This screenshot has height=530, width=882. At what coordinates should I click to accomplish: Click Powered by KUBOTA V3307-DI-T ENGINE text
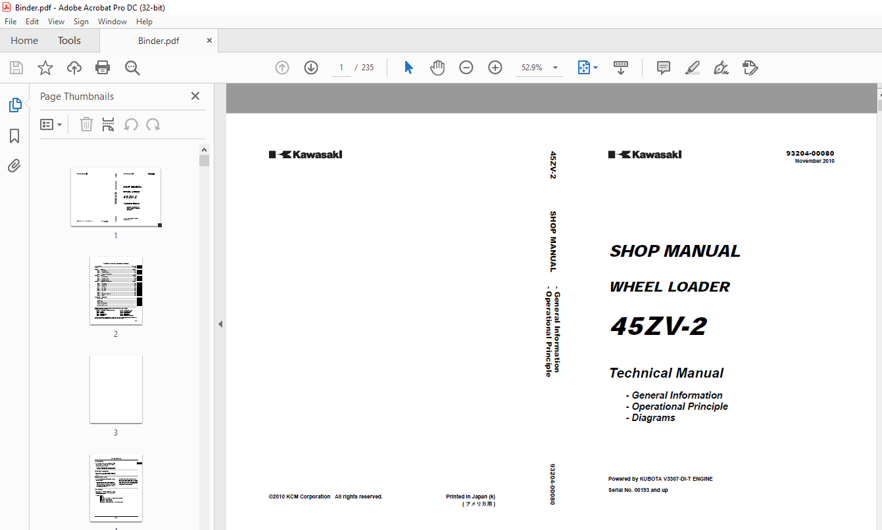pos(660,479)
